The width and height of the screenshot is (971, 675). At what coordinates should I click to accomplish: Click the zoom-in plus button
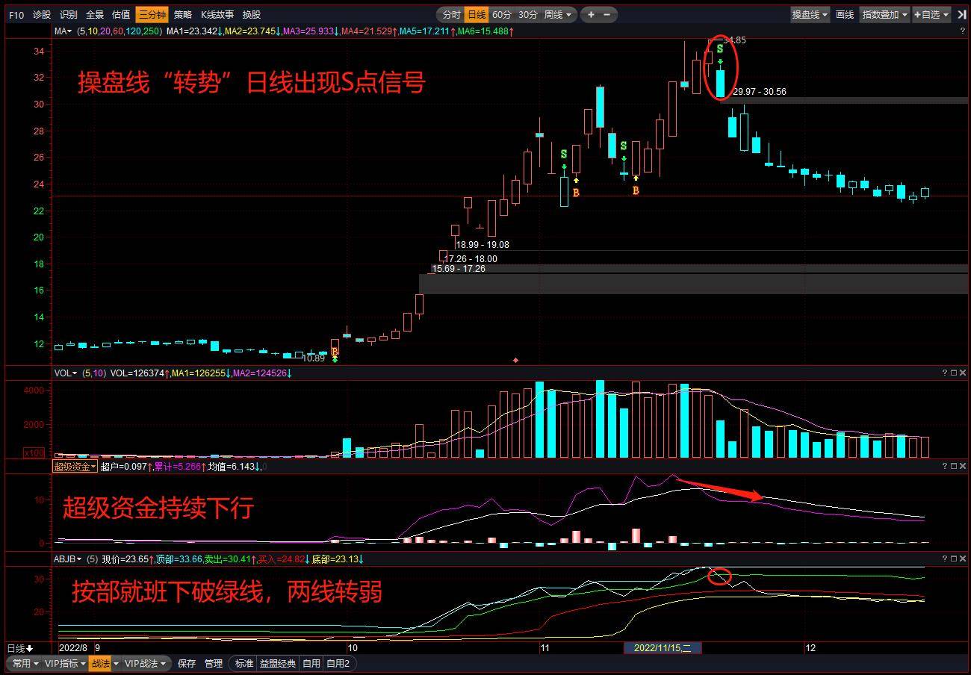tap(591, 15)
